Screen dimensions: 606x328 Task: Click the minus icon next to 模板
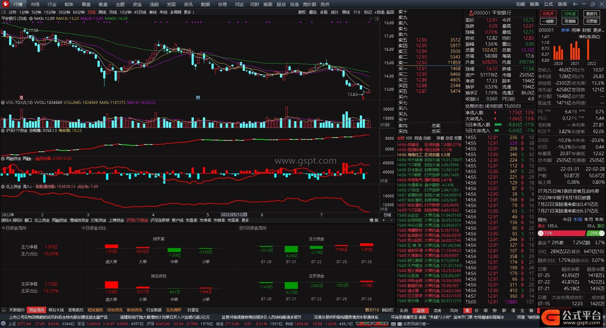[x=391, y=220]
